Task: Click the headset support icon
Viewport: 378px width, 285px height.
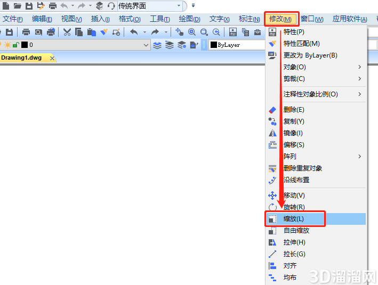Action: tap(111, 6)
